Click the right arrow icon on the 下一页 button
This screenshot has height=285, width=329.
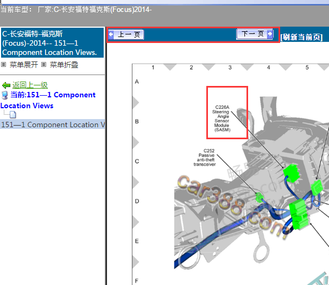[x=270, y=34]
